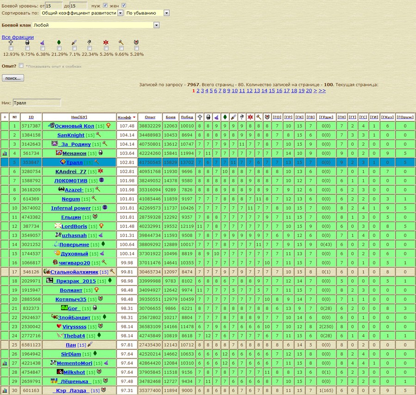Go to results page 2
This screenshot has height=395, width=416.
(x=198, y=91)
